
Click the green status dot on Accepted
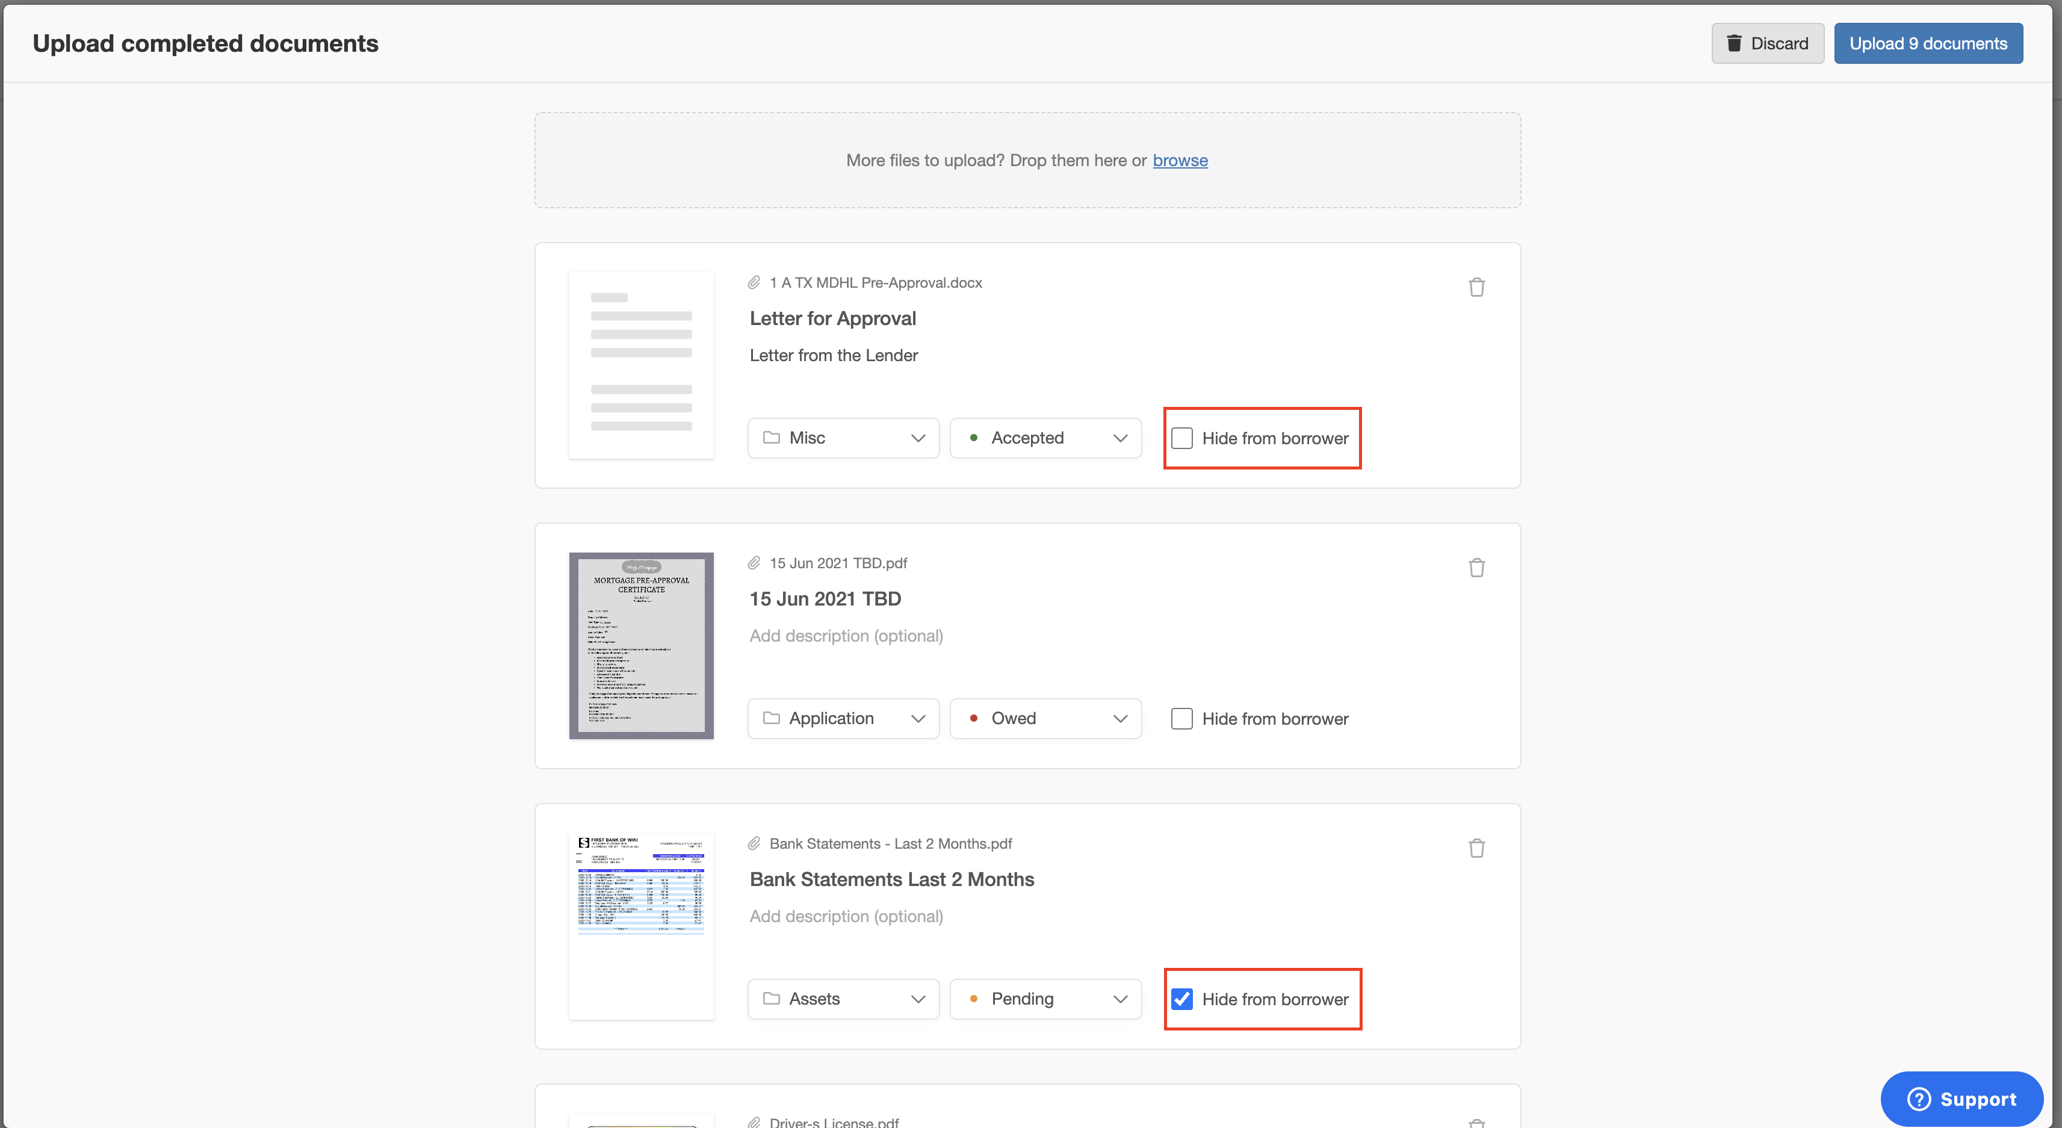click(973, 438)
